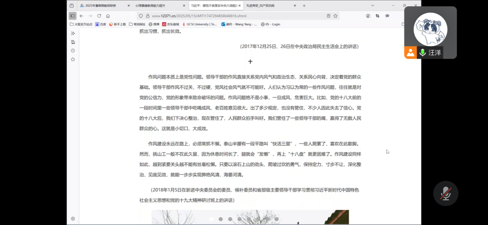Open the 常用网址 bookmarks folder
The height and width of the screenshot is (225, 488).
(137, 24)
